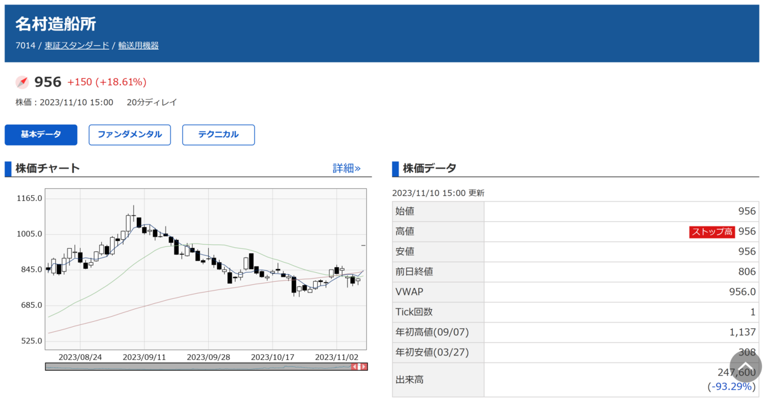Viewport: 764px width, 400px height.
Task: Click the 20分ディレイ delay notice
Action: 152,102
